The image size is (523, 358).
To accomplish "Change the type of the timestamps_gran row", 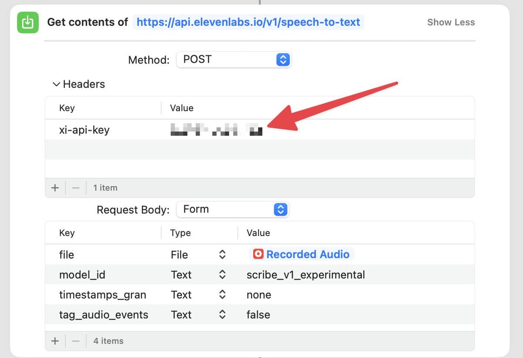I will tap(222, 295).
